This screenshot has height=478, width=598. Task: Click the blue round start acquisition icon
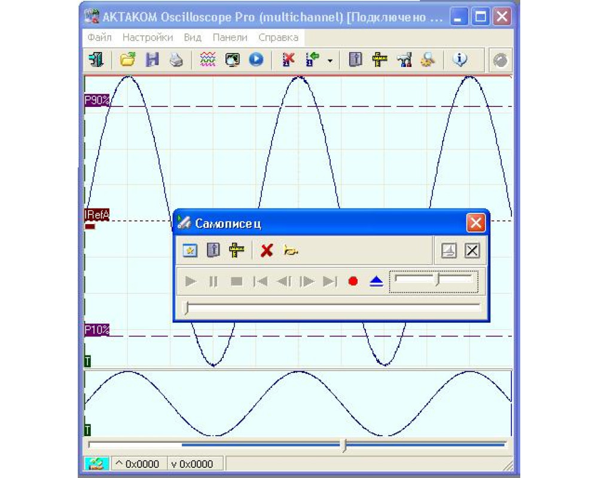[256, 60]
